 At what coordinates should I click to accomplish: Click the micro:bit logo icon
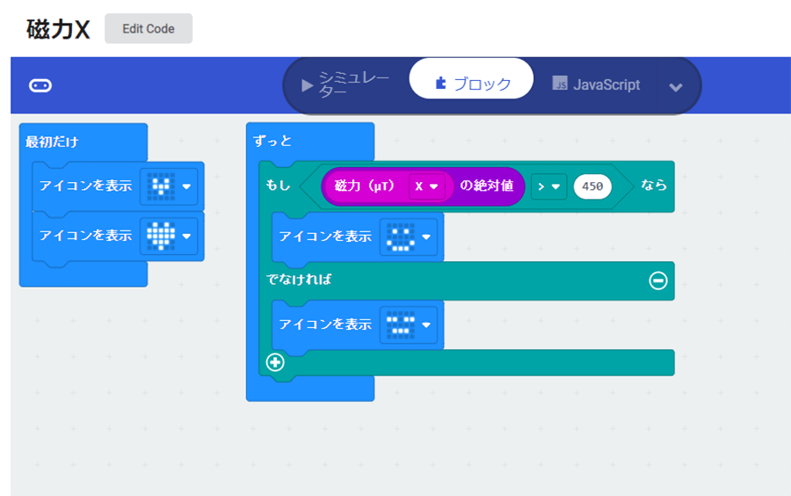tap(40, 86)
